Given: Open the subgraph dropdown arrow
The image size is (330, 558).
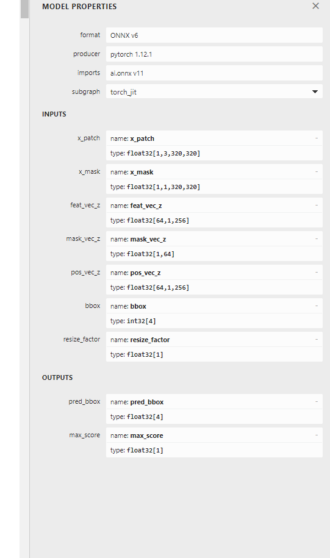Looking at the screenshot, I should (315, 92).
